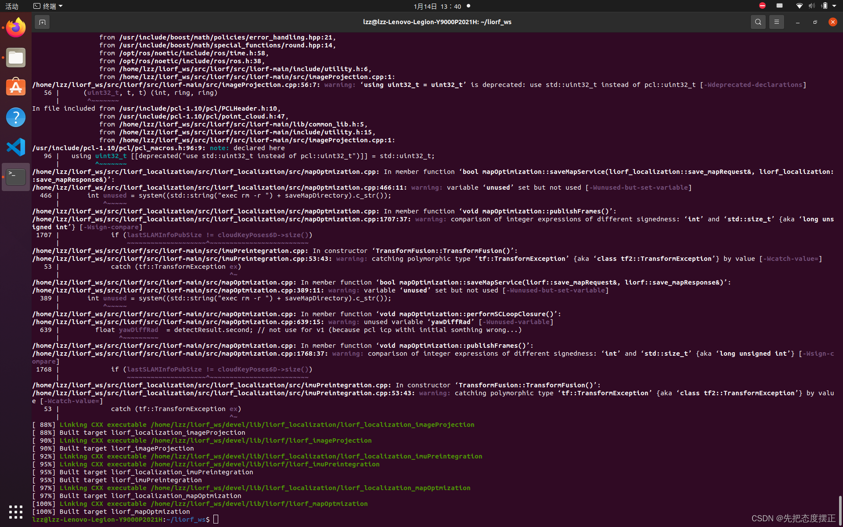Open Ubuntu Software store icon
This screenshot has height=527, width=843.
16,87
